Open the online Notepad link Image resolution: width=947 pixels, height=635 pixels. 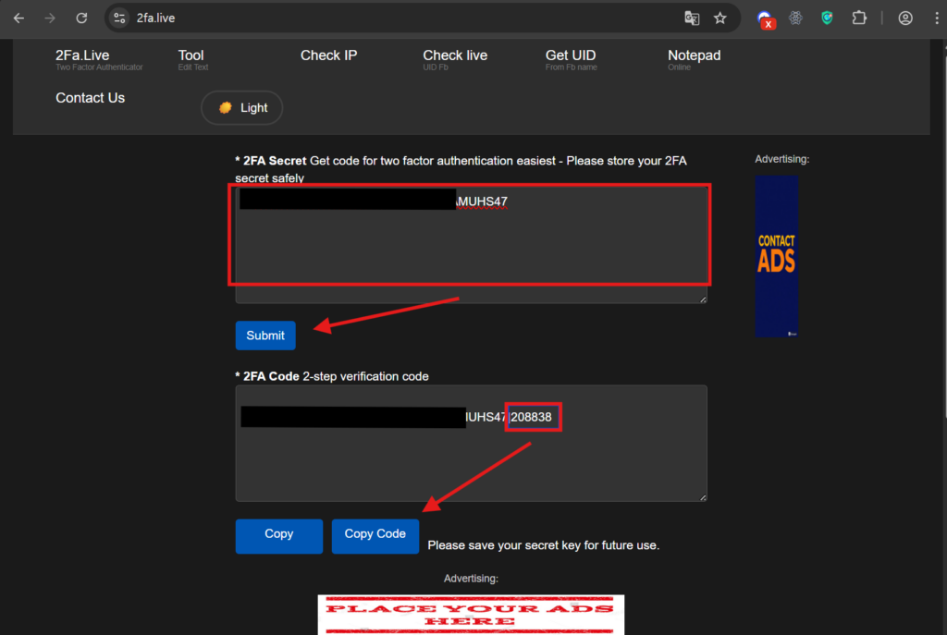[694, 56]
